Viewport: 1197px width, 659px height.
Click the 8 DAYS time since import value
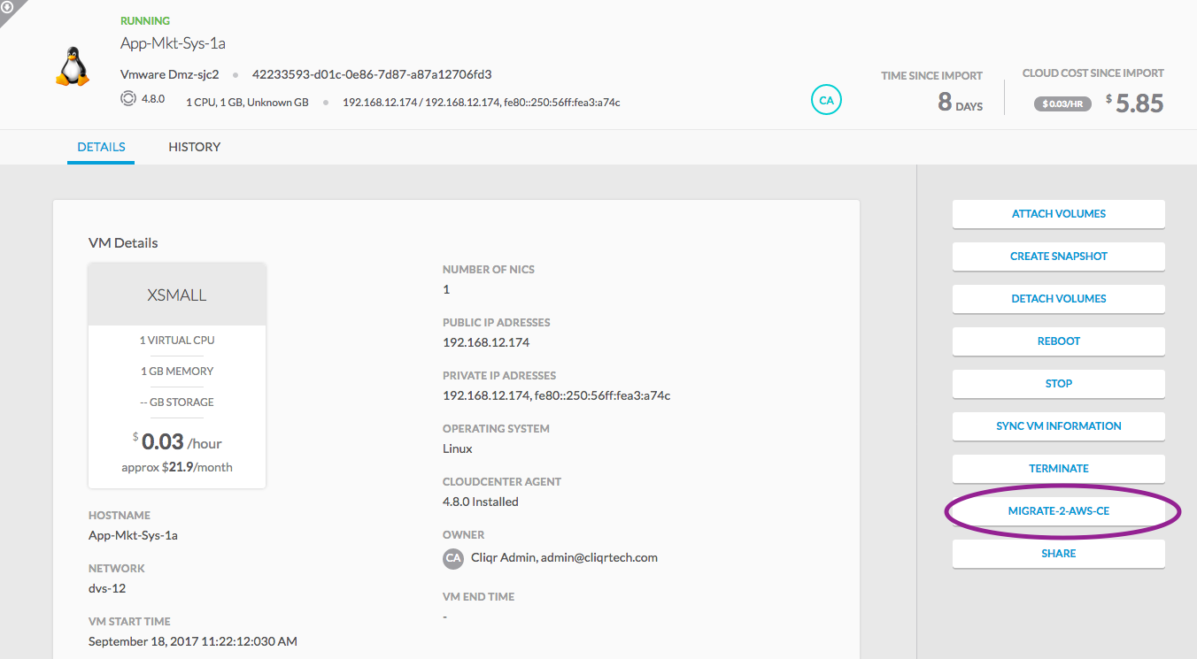point(961,103)
